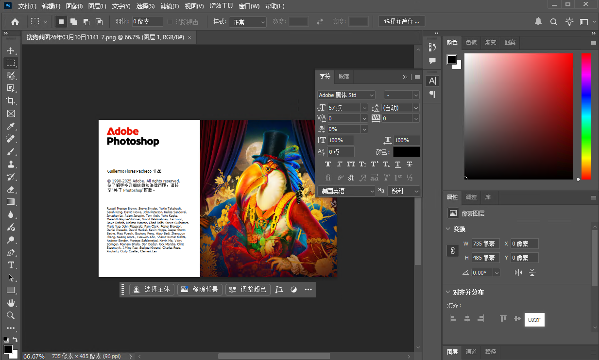Open the 锐利 anti-aliasing dropdown

click(404, 191)
